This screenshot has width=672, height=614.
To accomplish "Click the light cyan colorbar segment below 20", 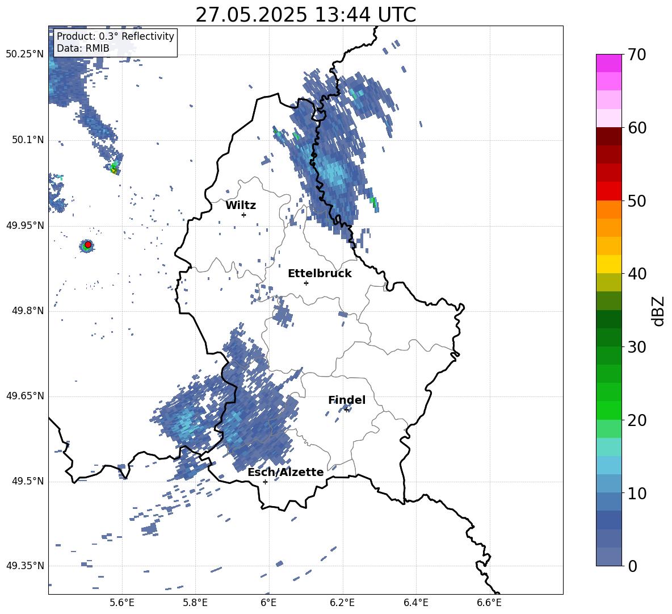I will click(608, 447).
